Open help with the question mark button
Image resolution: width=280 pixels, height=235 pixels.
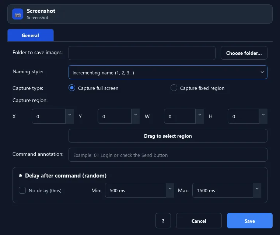(163, 221)
